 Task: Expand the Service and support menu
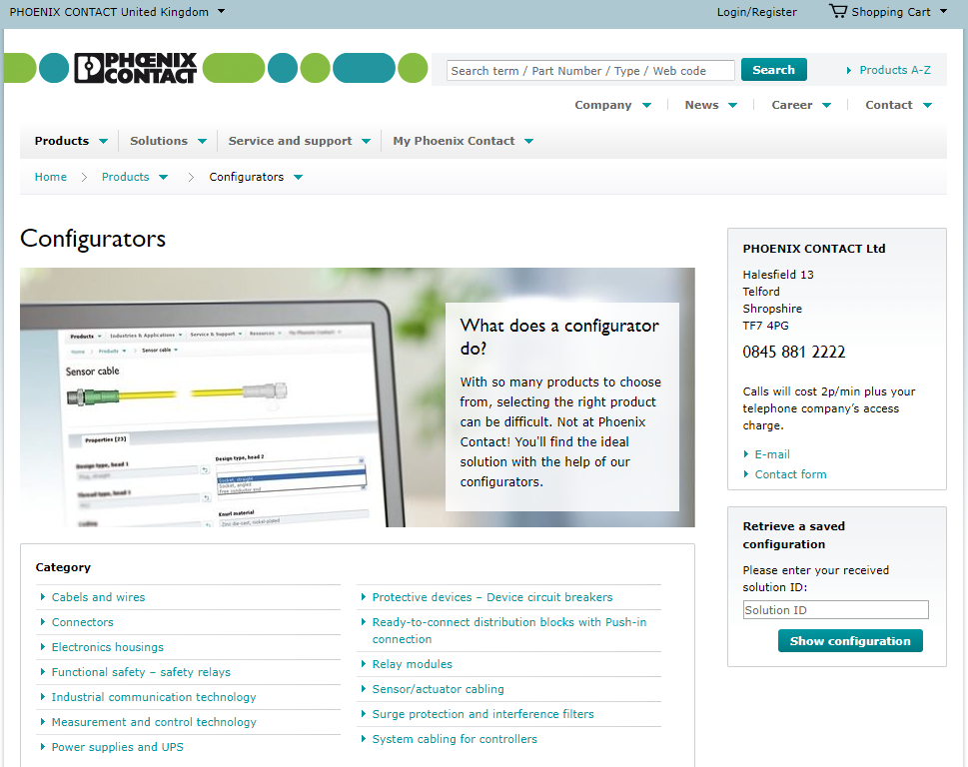coord(299,141)
